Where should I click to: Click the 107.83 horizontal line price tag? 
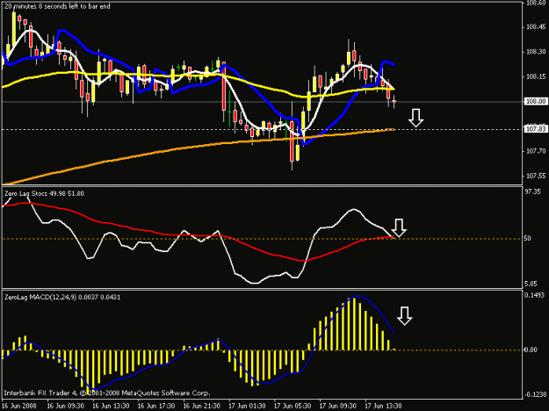(x=536, y=129)
